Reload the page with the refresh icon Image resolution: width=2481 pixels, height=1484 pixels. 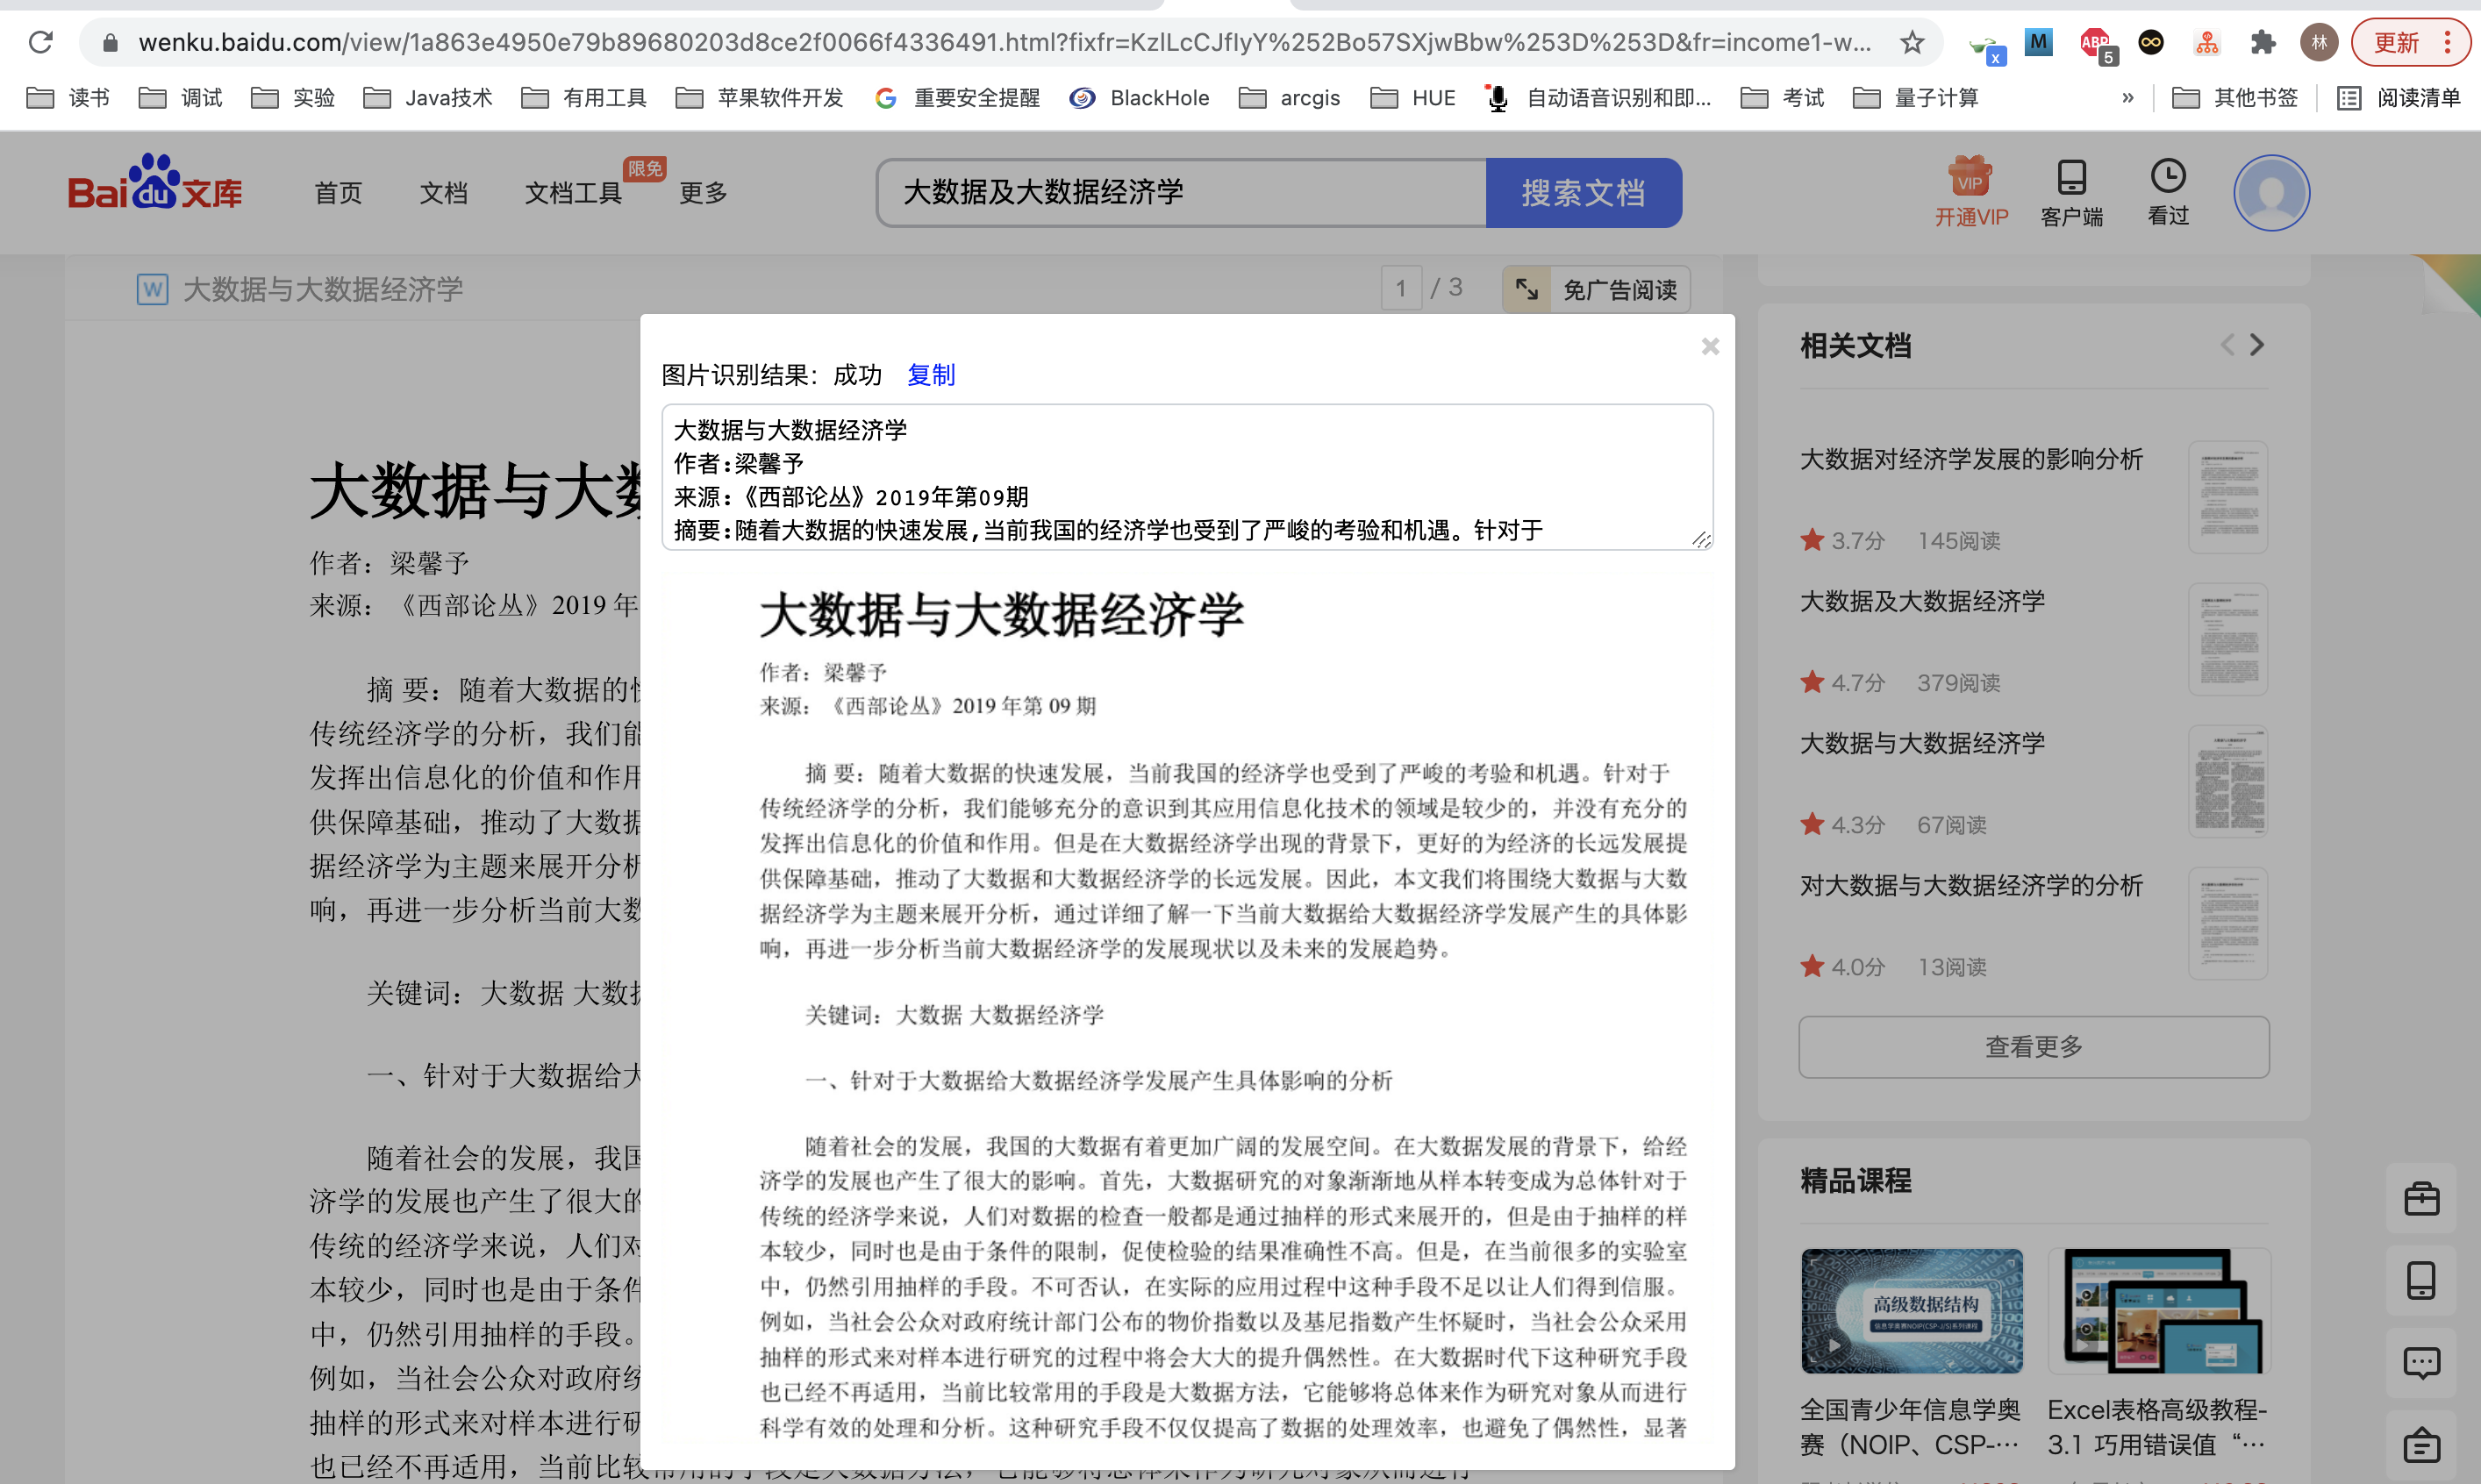point(40,42)
